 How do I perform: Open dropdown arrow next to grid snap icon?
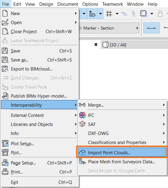(x=117, y=14)
